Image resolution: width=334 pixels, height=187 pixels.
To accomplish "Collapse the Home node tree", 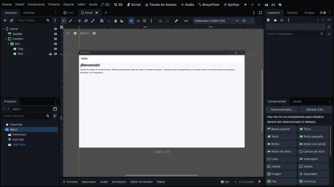I will (3, 29).
